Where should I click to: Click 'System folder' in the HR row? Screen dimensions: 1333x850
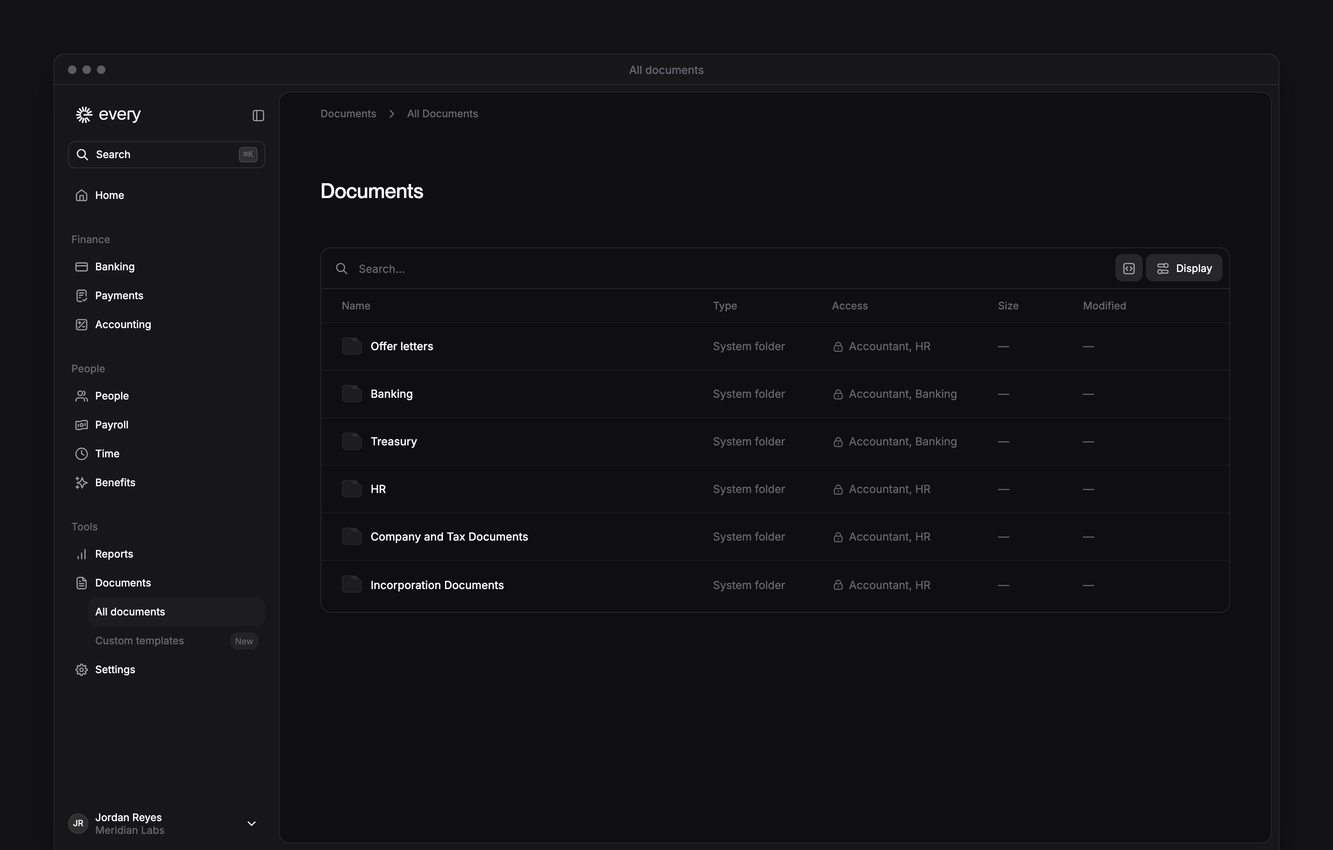point(749,489)
